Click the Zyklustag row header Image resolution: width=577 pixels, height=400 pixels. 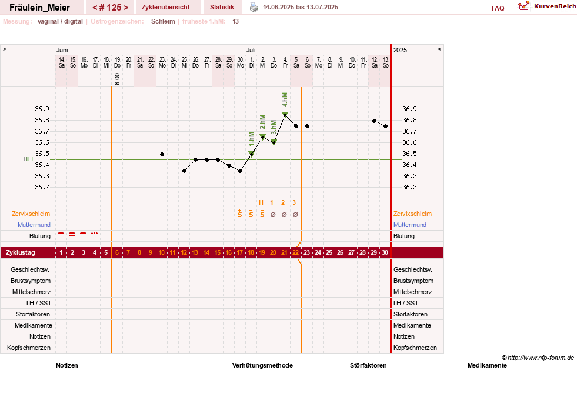20,252
